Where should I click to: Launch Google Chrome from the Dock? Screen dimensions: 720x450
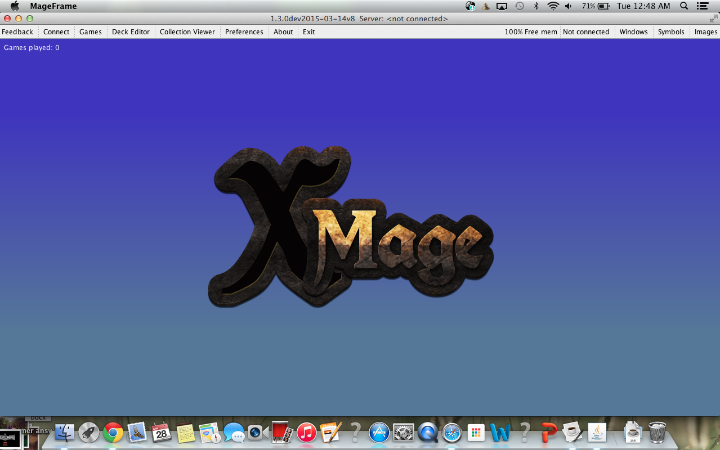113,433
